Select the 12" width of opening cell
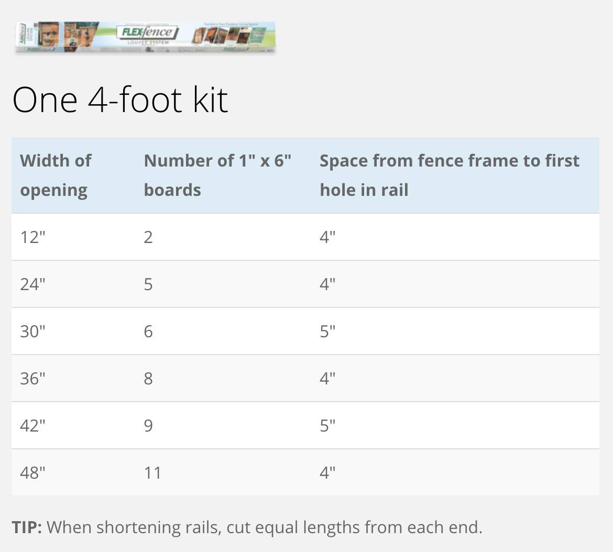Image resolution: width=613 pixels, height=552 pixels. (x=33, y=237)
